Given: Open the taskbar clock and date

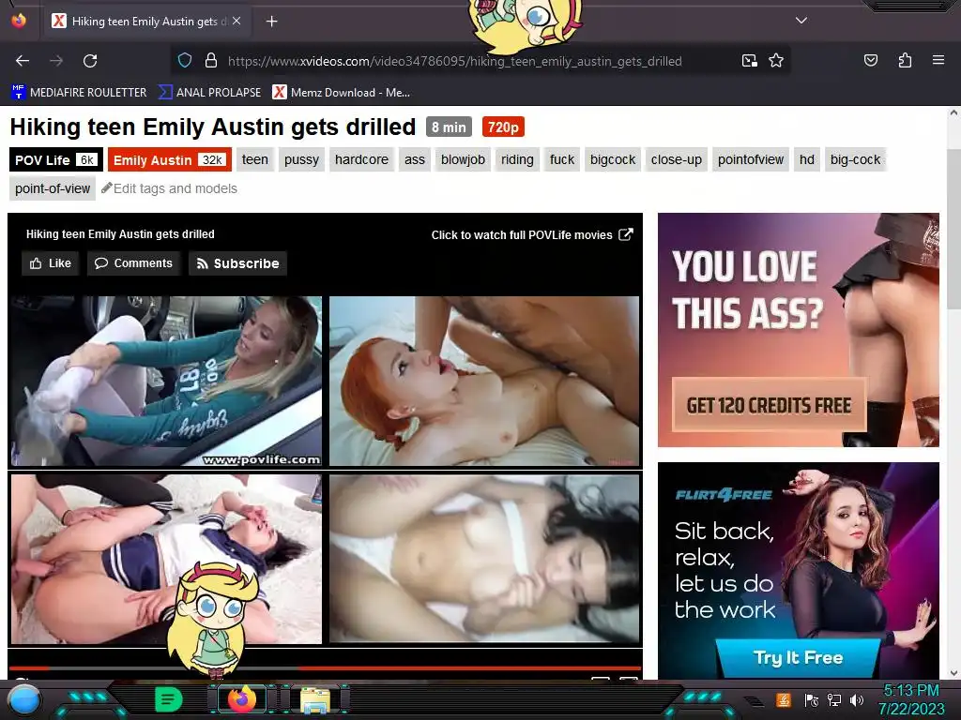Looking at the screenshot, I should (911, 699).
